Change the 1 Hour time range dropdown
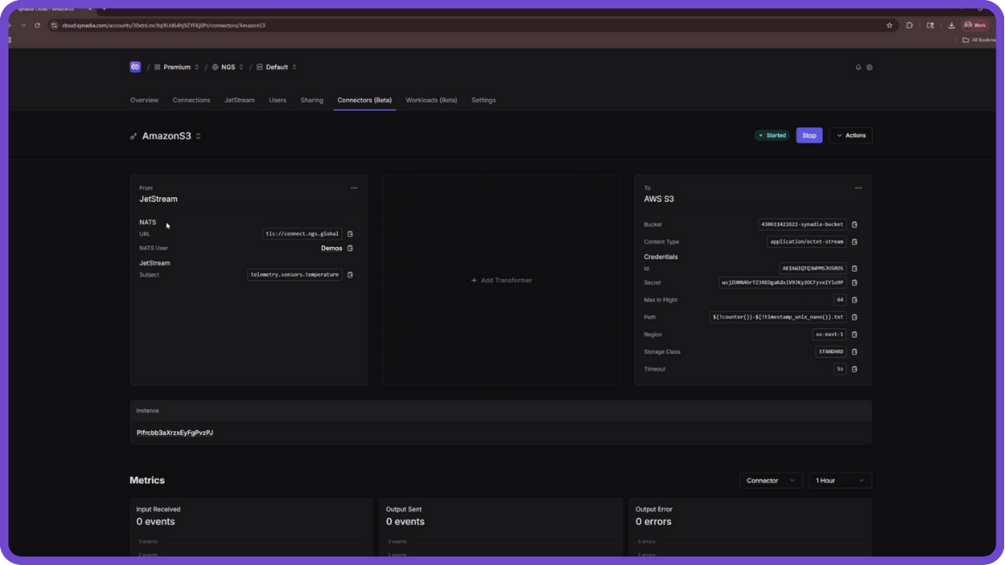 pos(839,480)
